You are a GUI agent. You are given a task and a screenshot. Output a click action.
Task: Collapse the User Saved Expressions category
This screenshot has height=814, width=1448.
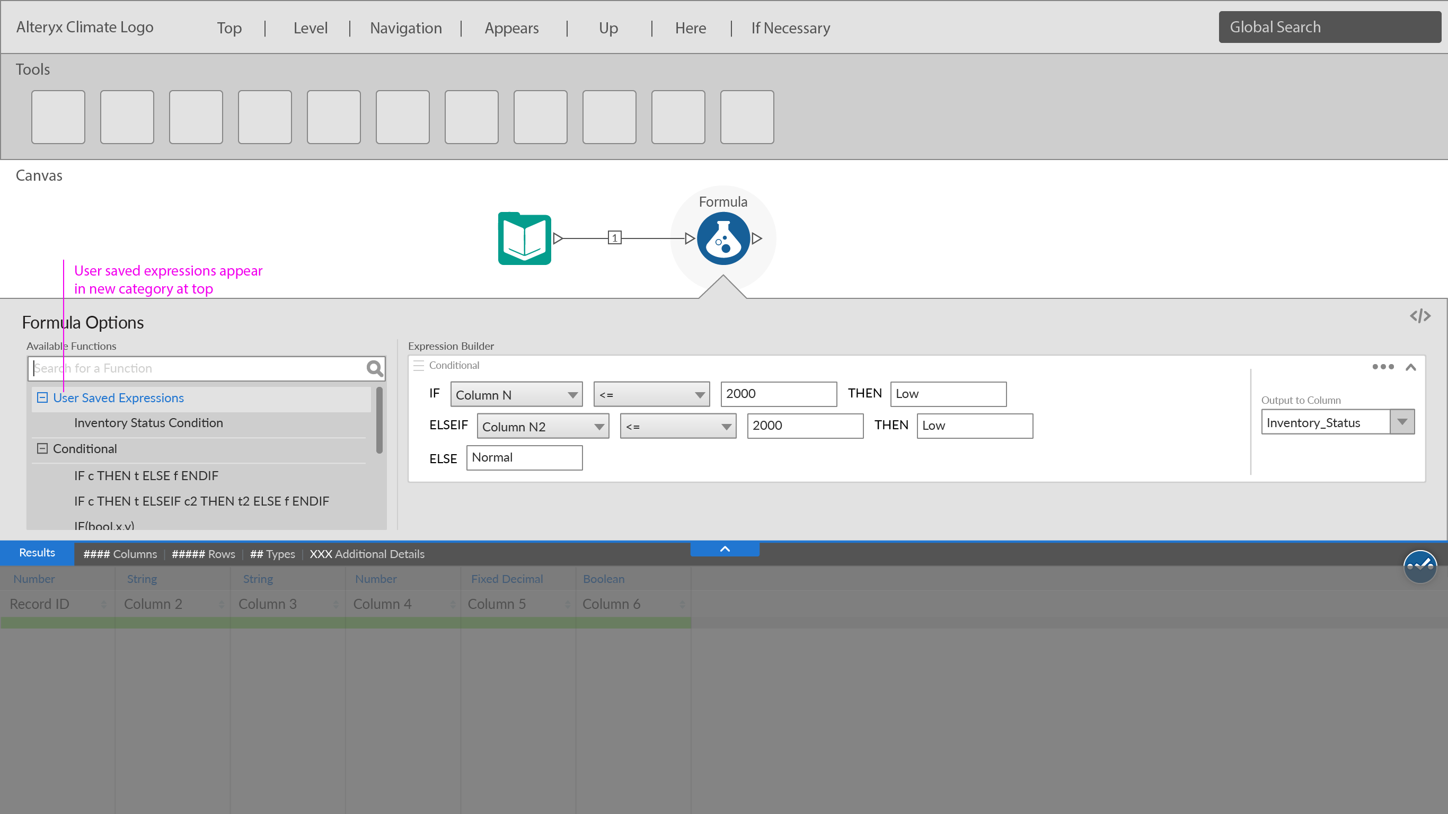(42, 397)
